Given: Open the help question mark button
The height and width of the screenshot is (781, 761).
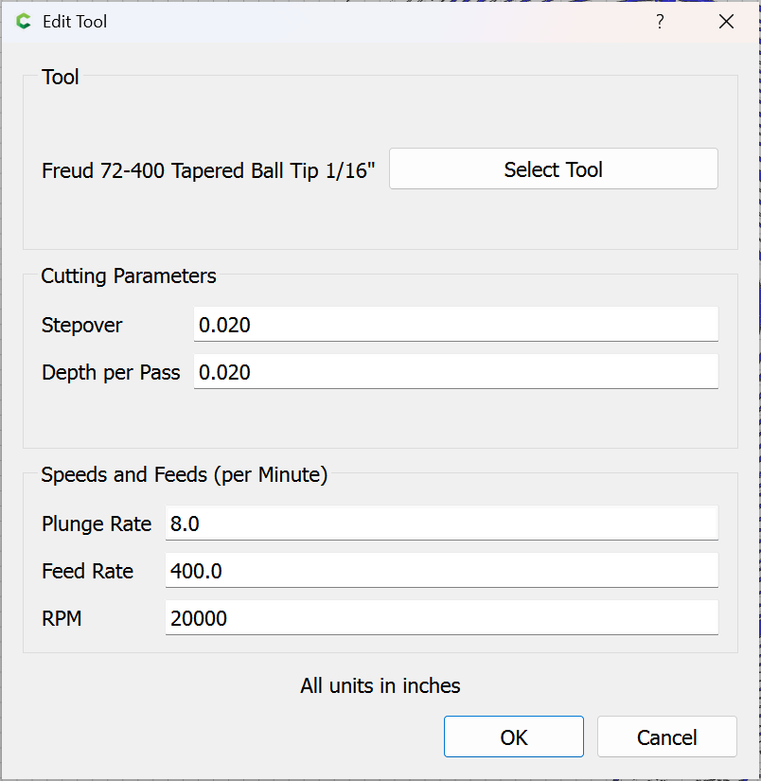Looking at the screenshot, I should (660, 22).
